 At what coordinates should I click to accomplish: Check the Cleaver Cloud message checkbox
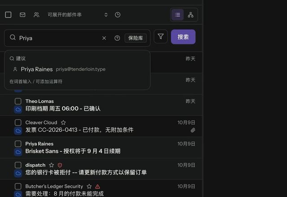click(18, 122)
